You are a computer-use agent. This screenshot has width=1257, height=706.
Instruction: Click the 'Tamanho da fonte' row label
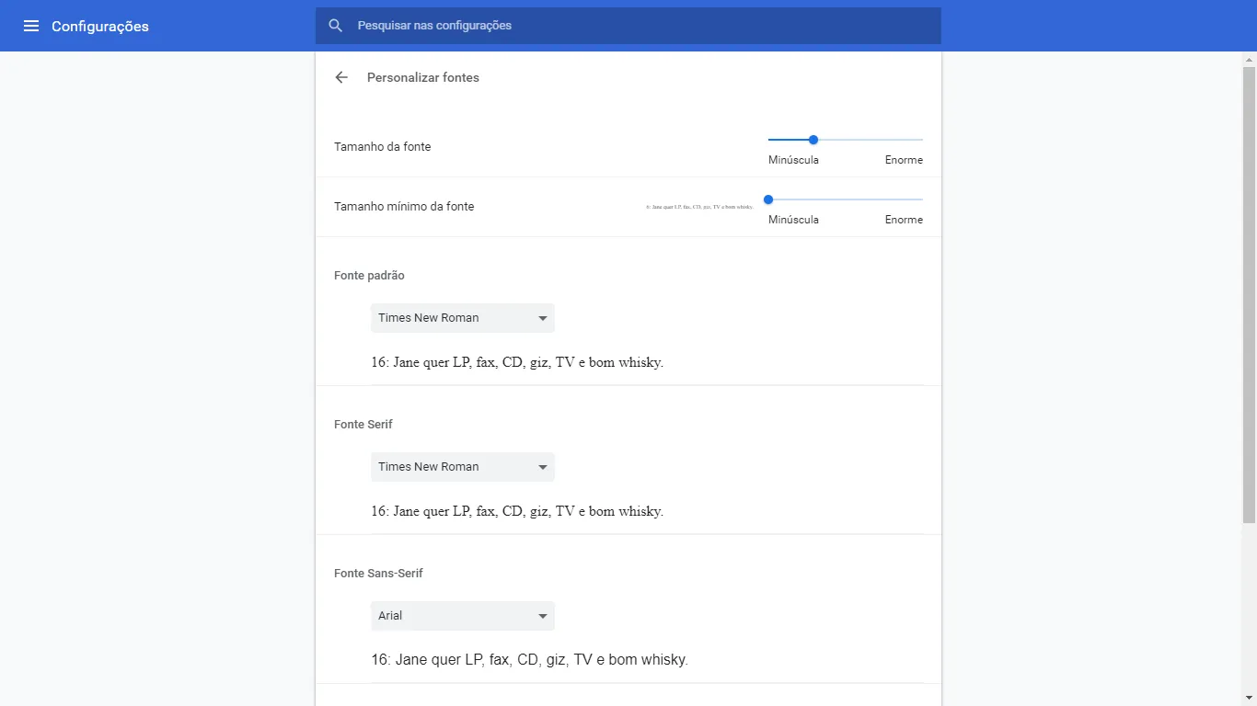tap(383, 147)
